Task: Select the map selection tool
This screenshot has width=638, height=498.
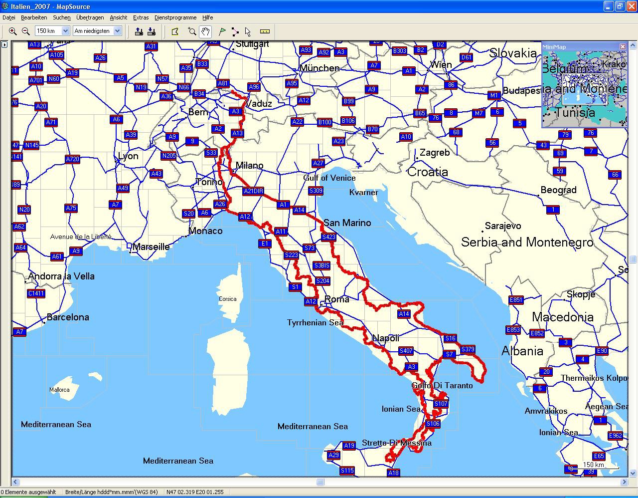Action: [x=175, y=31]
